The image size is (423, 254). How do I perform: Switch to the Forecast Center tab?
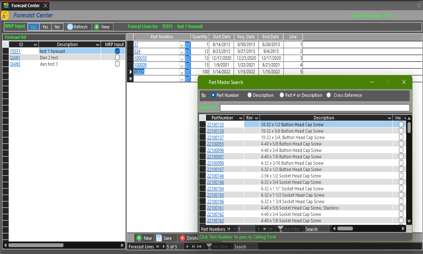click(25, 6)
